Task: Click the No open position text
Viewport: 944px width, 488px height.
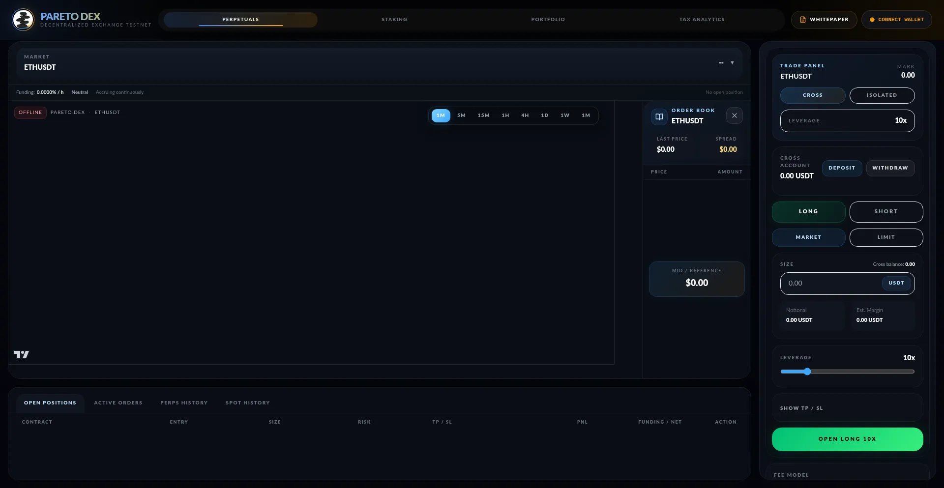Action: 724,92
